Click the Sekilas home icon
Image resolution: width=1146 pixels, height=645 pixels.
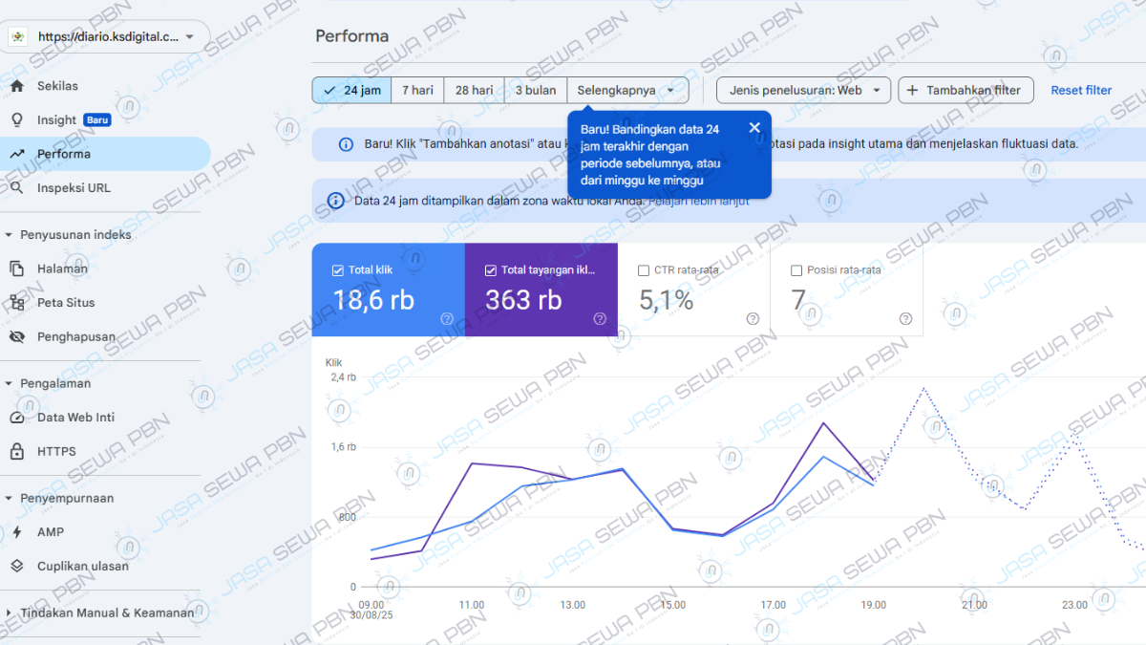pos(17,86)
